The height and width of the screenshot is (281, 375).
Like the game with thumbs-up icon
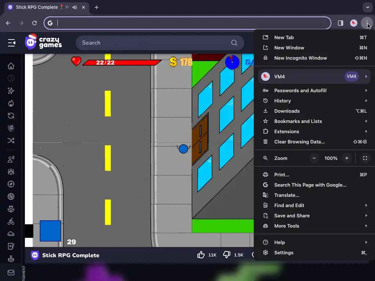(201, 255)
